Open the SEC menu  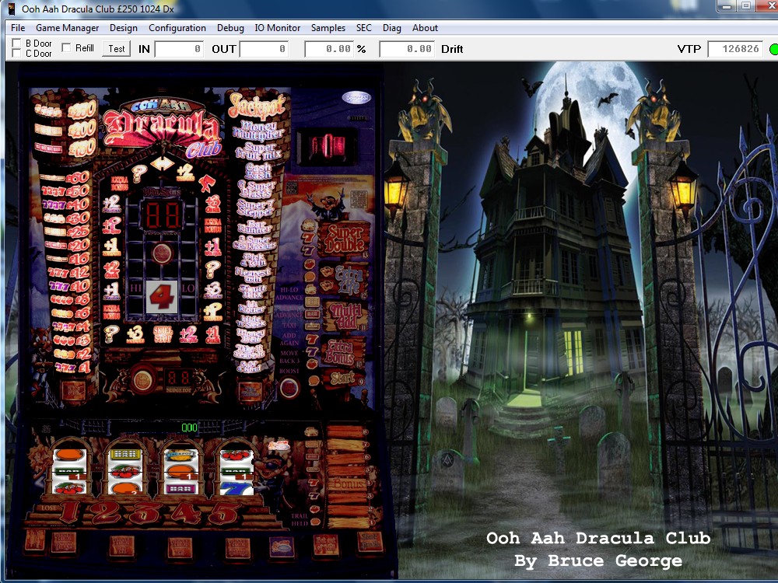pyautogui.click(x=363, y=28)
